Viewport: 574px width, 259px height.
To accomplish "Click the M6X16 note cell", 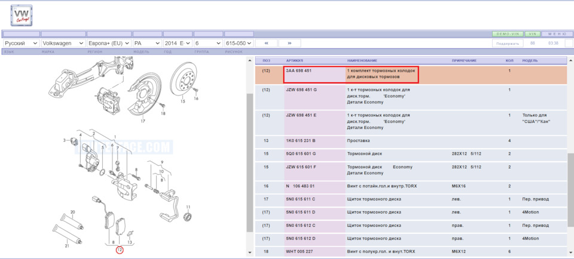I will pos(459,186).
